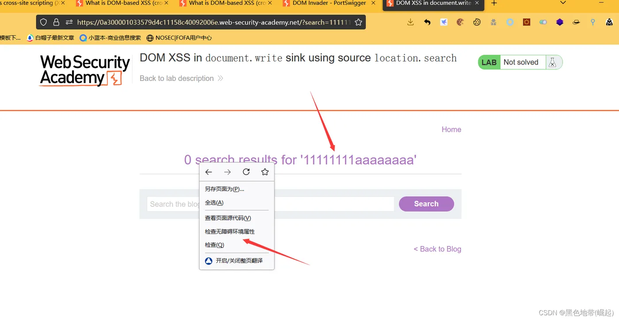Bookmark this page with the URL star
Image resolution: width=619 pixels, height=320 pixels.
pyautogui.click(x=359, y=22)
